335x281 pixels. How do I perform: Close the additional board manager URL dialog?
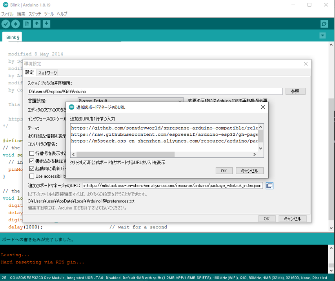263,107
